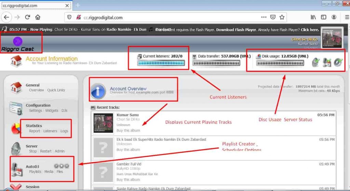Viewport: 350px width, 191px height.
Task: Click the Account Information house icon
Action: coord(16,61)
